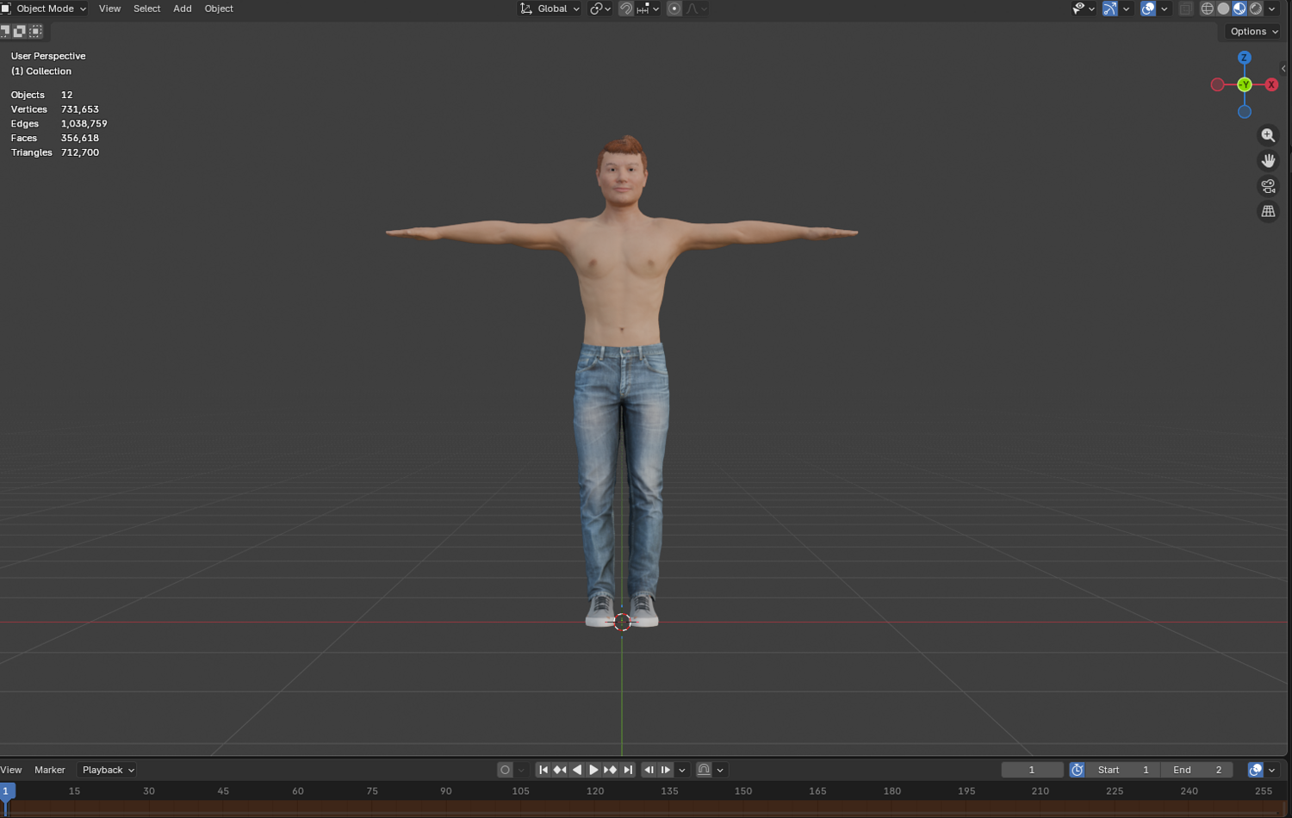Open the Object Mode dropdown
The width and height of the screenshot is (1292, 818).
[45, 9]
